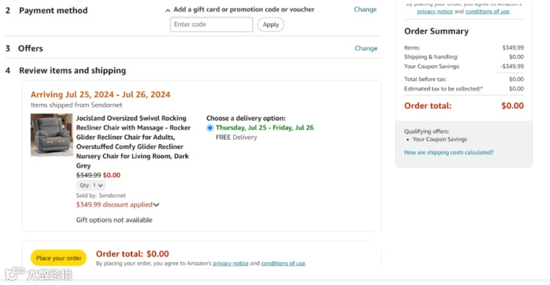Click Change link for Offers section
This screenshot has width=550, height=285.
(x=366, y=48)
